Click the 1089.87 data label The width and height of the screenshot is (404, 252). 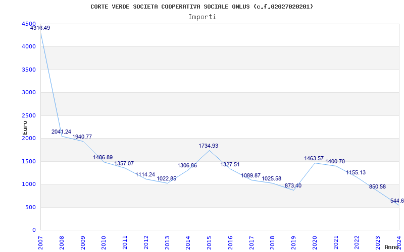click(251, 175)
